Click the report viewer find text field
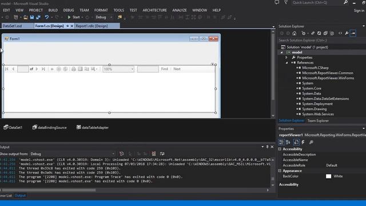This screenshot has height=206, width=366. pyautogui.click(x=148, y=69)
